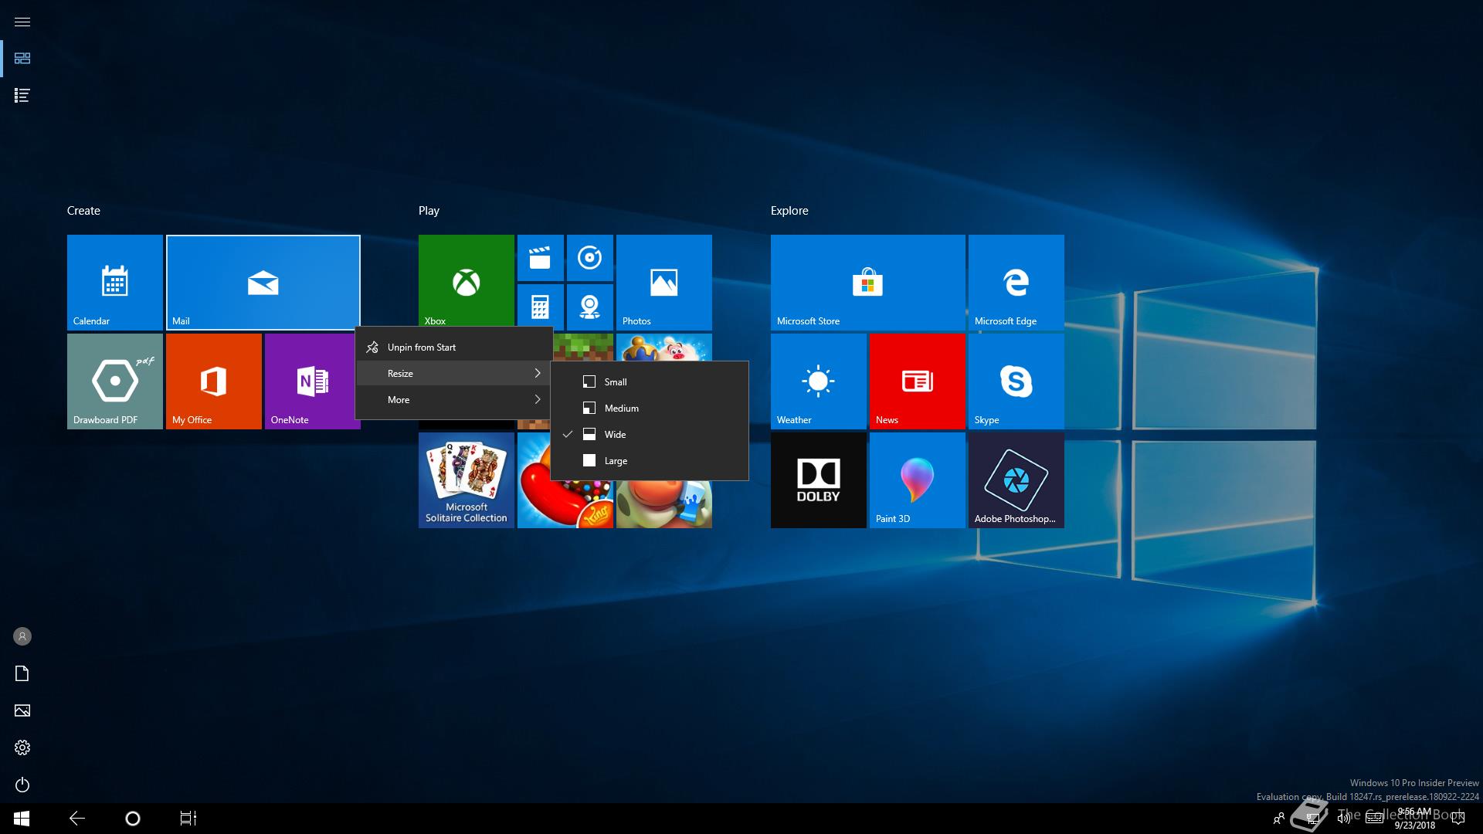
Task: Launch the Skype tile
Action: [x=1016, y=381]
